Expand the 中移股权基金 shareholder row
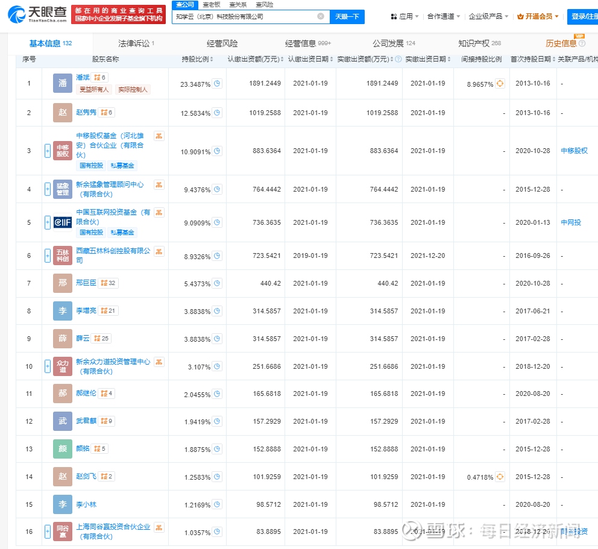This screenshot has width=598, height=549. (x=47, y=151)
